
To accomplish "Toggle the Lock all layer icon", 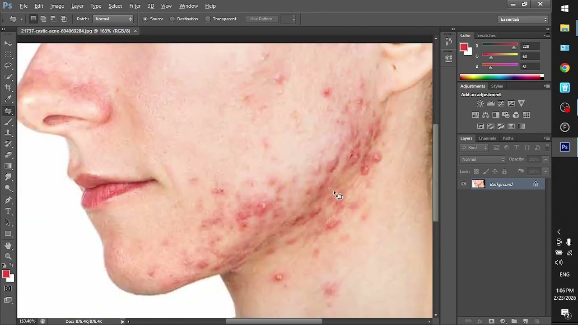I will click(x=504, y=172).
